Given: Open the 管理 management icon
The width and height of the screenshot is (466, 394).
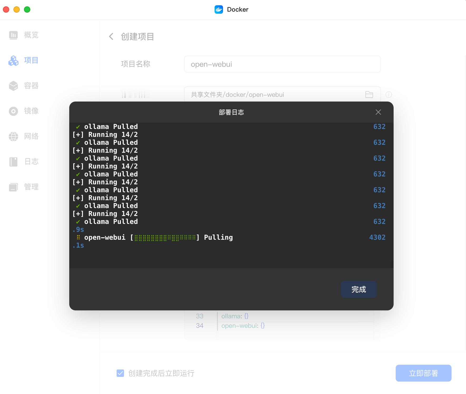Looking at the screenshot, I should [x=13, y=187].
